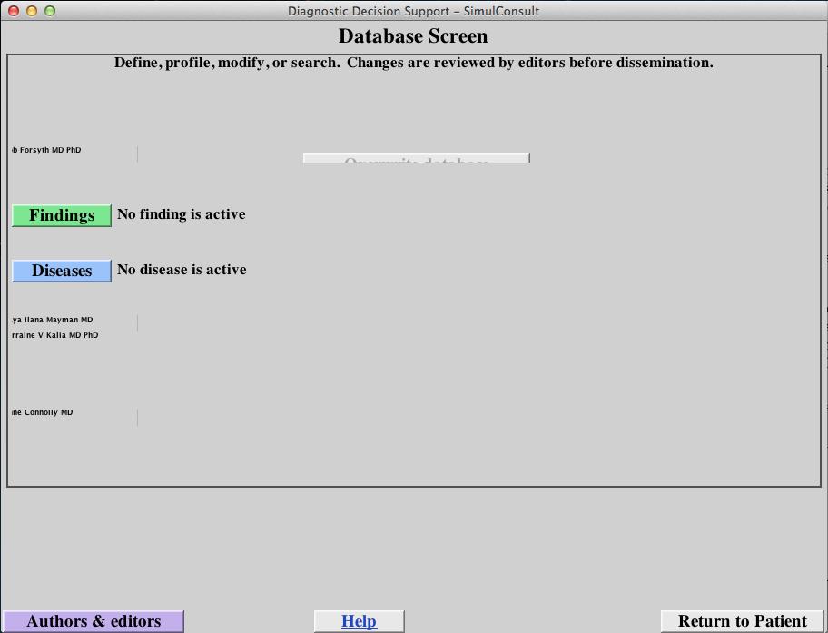This screenshot has height=633, width=828.
Task: Click the partially hidden Overwrite database button
Action: (x=416, y=160)
